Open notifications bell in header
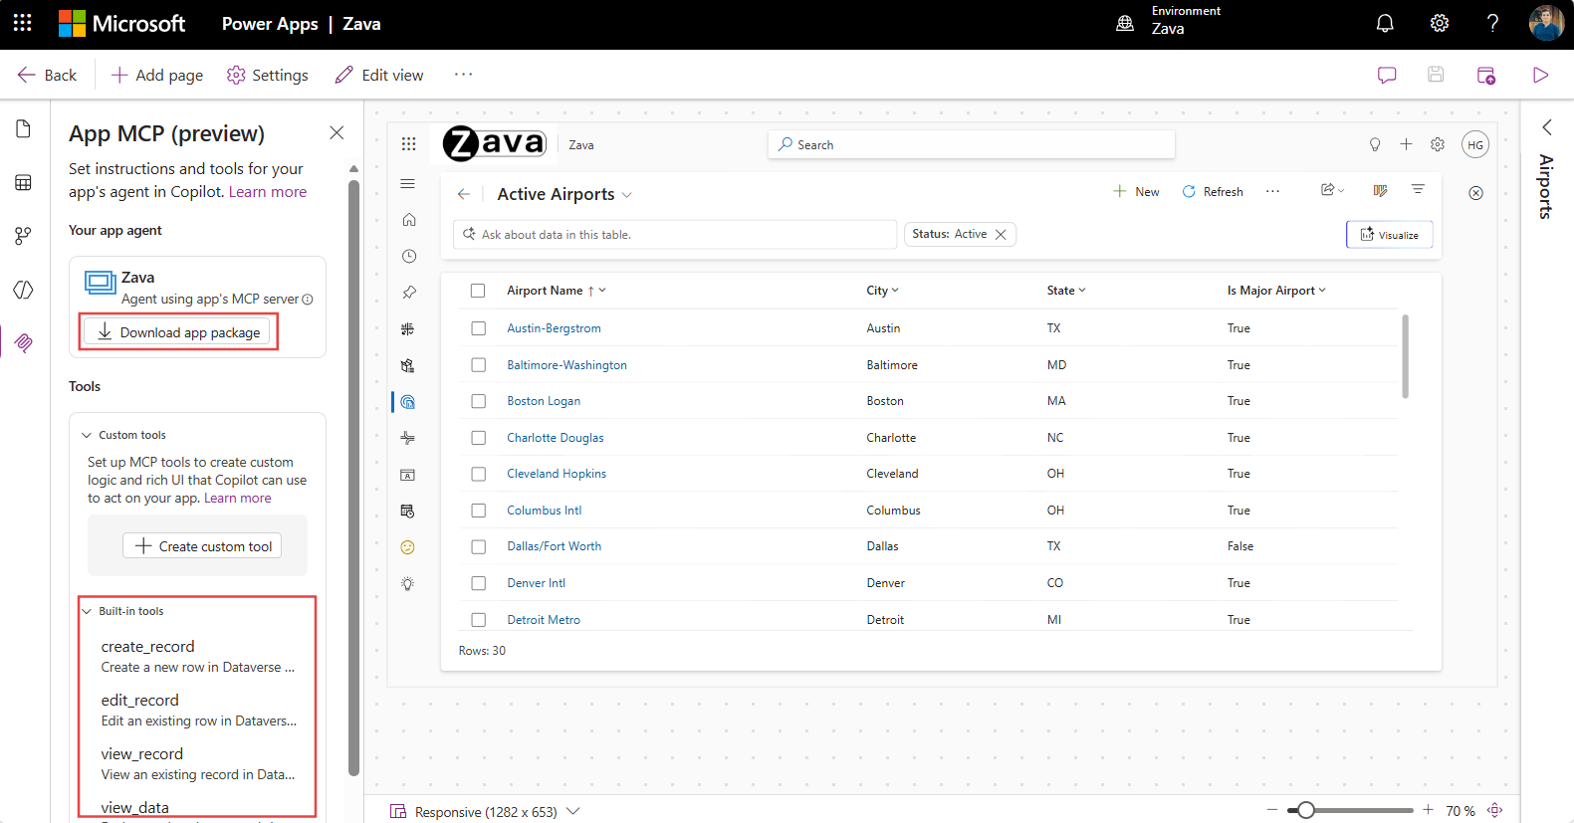The image size is (1574, 823). click(x=1385, y=23)
